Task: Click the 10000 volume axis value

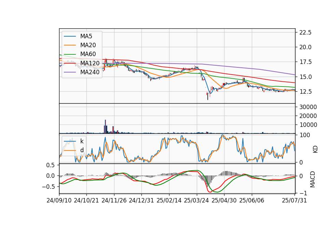Action: (308, 125)
